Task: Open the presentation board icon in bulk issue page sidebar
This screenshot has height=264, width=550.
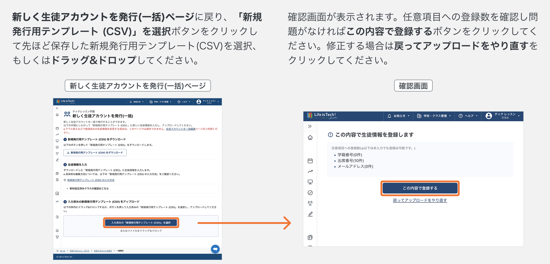Action: 57,141
